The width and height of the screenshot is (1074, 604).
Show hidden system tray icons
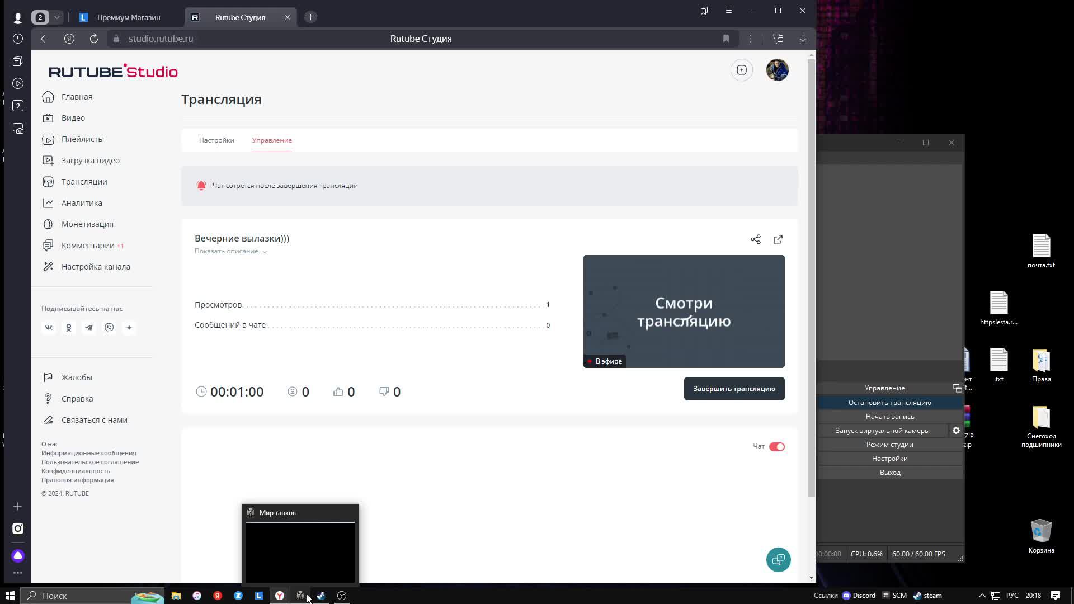coord(982,596)
